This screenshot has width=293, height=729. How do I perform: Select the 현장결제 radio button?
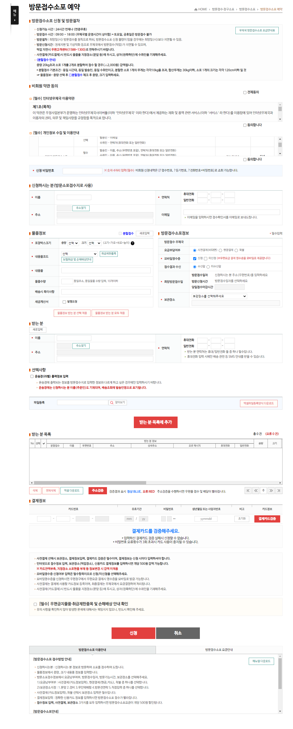(x=220, y=250)
